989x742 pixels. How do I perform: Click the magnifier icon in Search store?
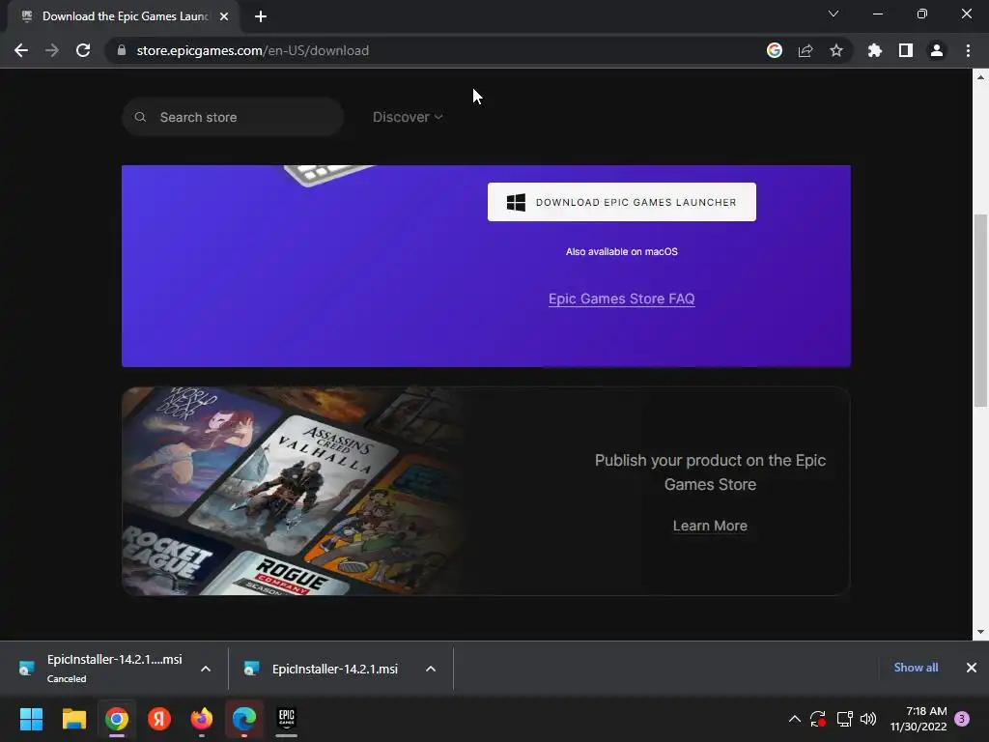[x=141, y=117]
